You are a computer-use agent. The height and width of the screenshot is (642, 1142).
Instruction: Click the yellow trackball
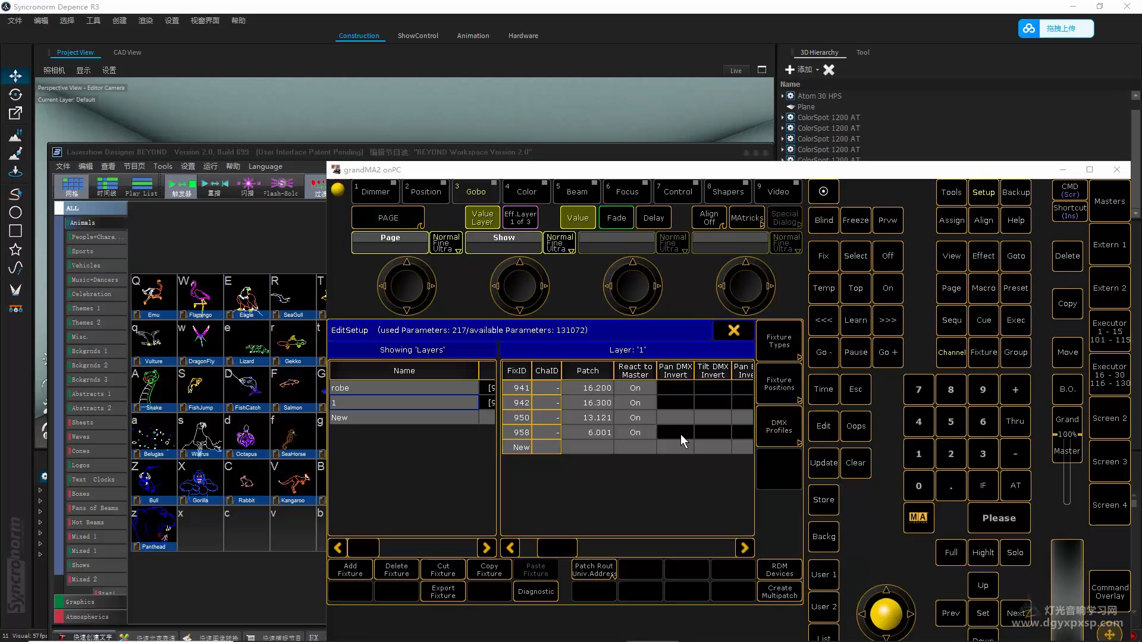click(x=886, y=613)
